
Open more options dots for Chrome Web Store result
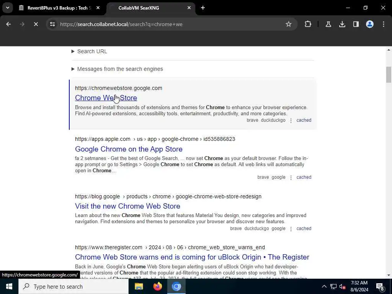coord(291,121)
